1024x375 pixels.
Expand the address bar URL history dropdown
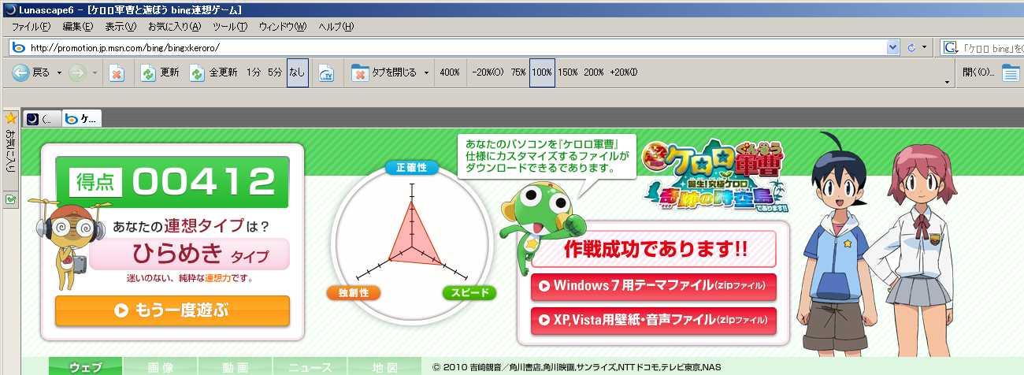(892, 47)
